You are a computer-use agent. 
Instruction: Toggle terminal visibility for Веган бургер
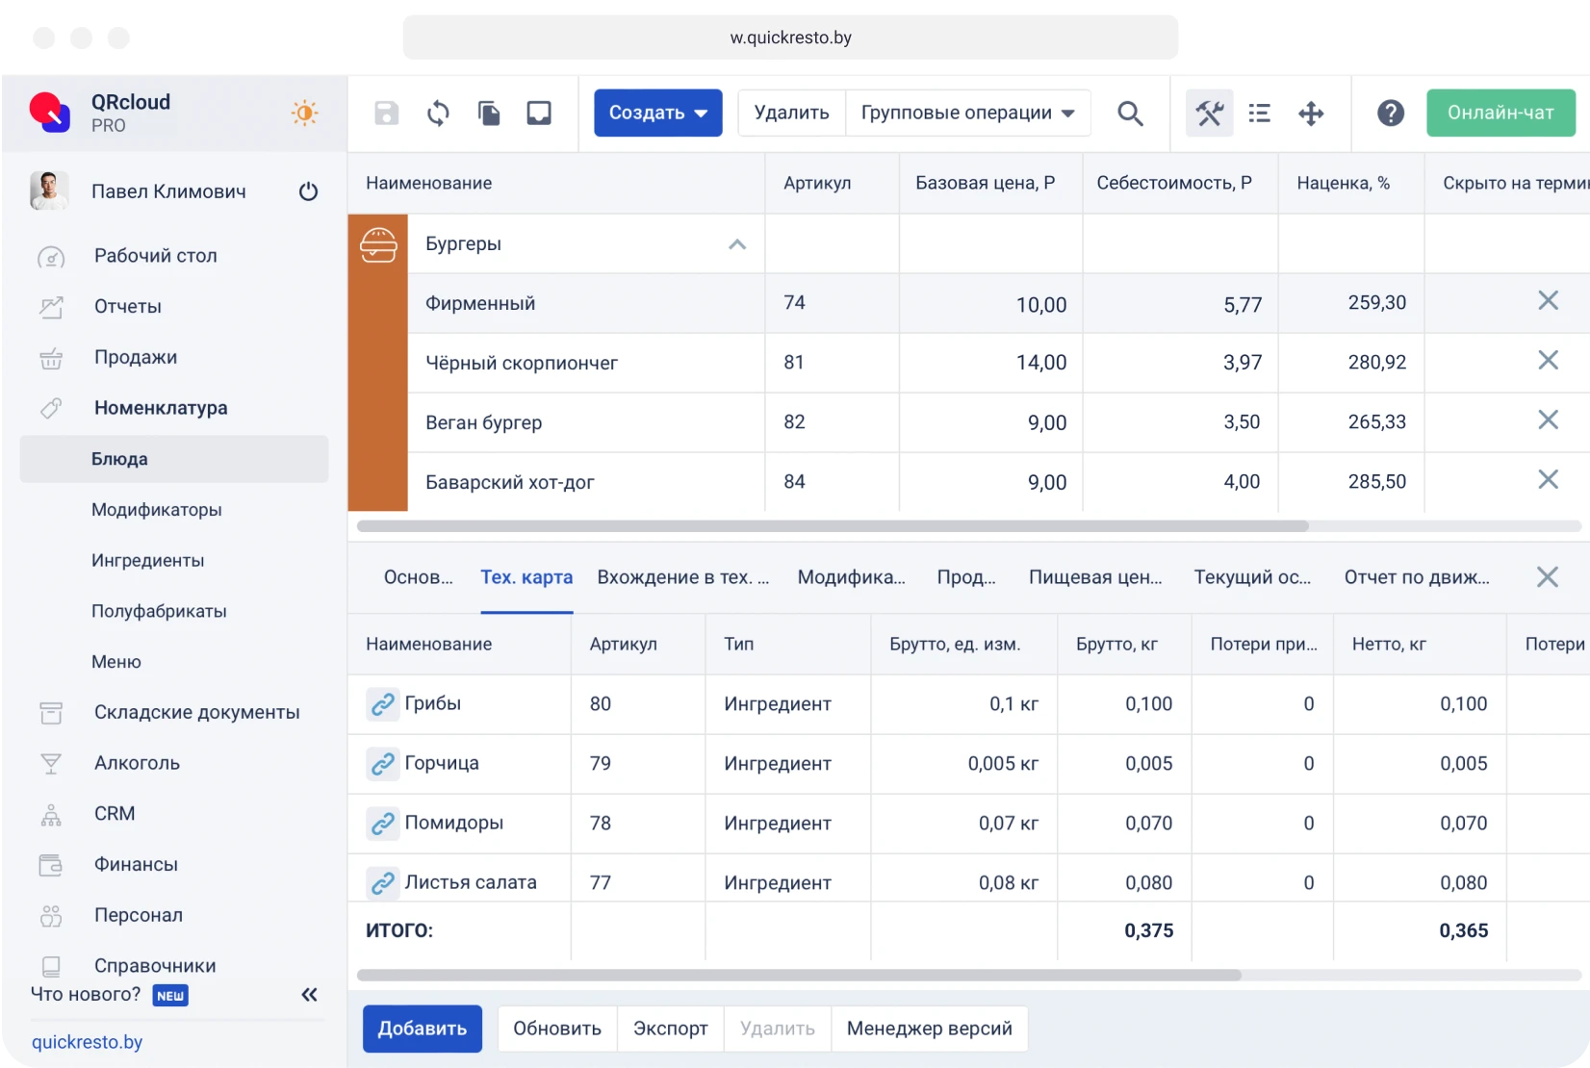coord(1548,420)
